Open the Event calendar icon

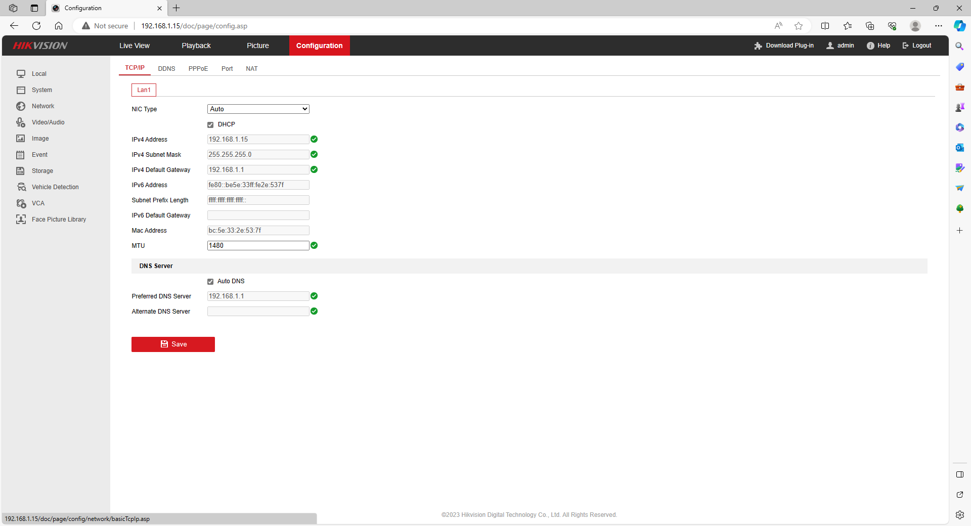(x=21, y=155)
